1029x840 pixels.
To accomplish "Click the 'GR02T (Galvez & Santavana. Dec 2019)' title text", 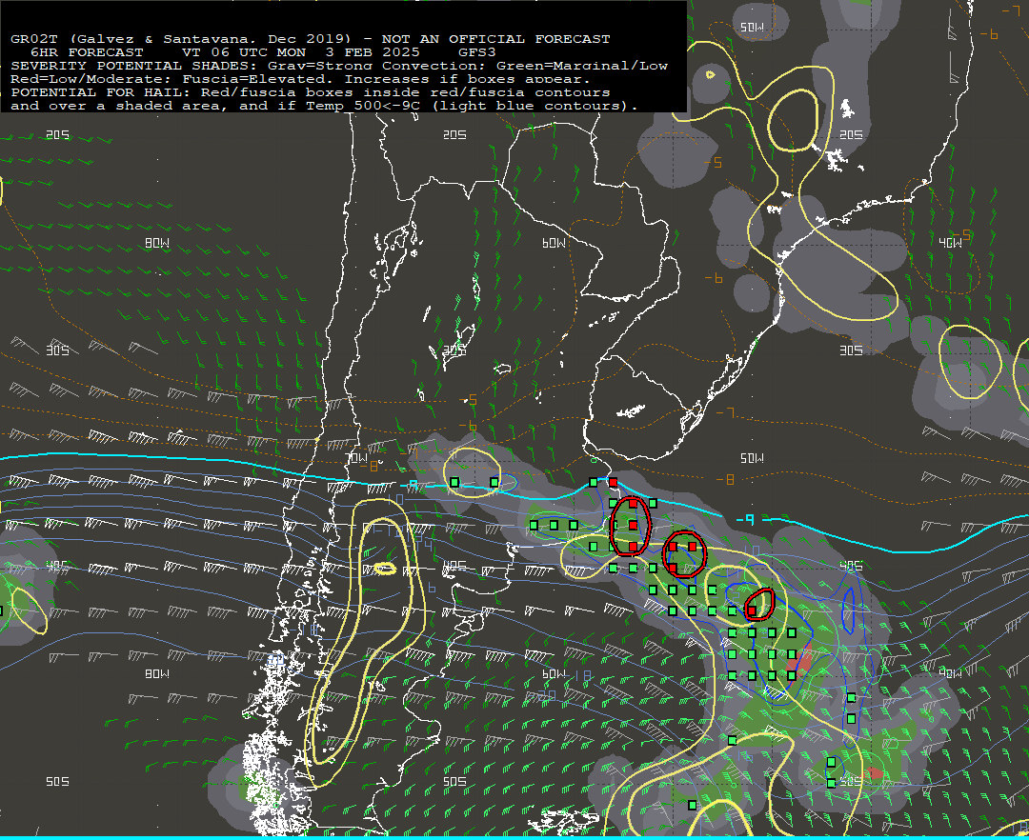I will (x=181, y=39).
